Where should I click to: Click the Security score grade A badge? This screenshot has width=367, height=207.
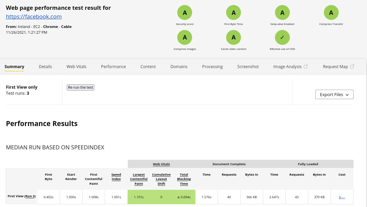click(x=185, y=13)
